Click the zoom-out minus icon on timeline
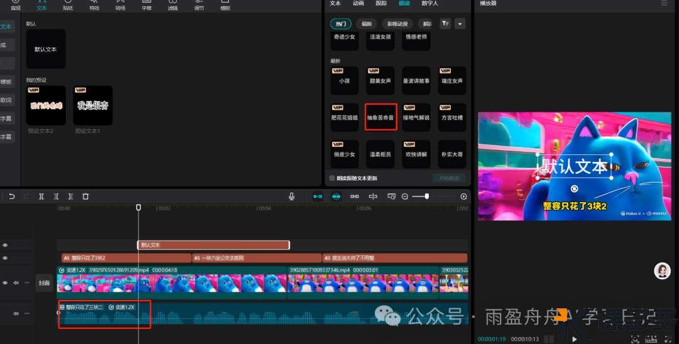679x344 pixels. pos(405,196)
